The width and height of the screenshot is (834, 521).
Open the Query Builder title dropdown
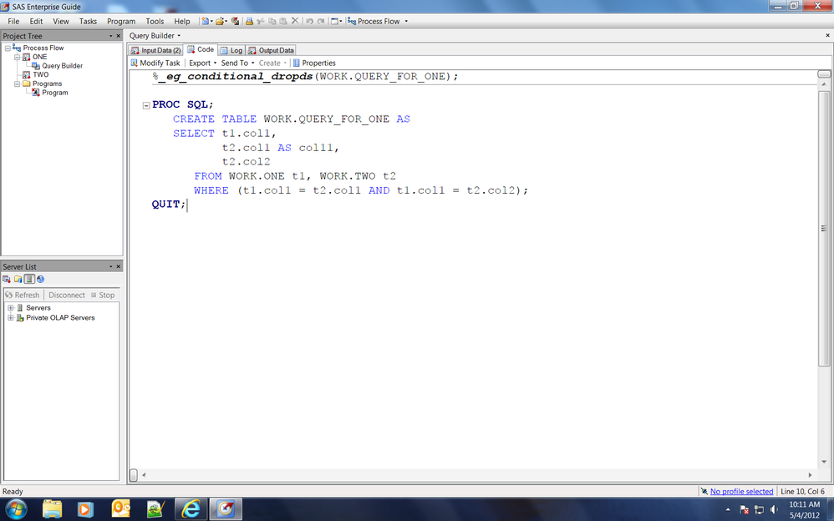pyautogui.click(x=179, y=36)
